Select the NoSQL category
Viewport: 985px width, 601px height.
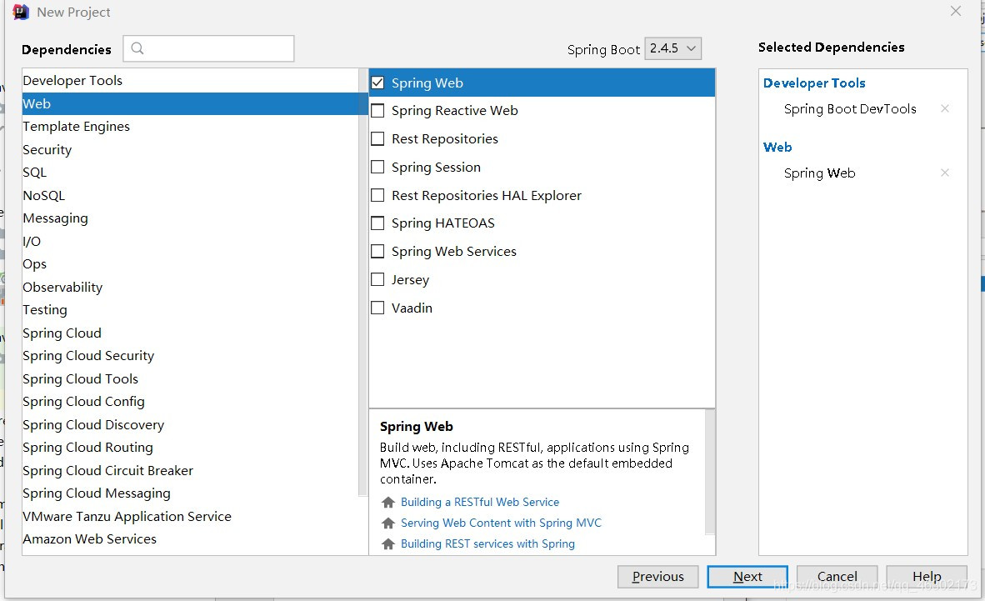tap(190, 196)
